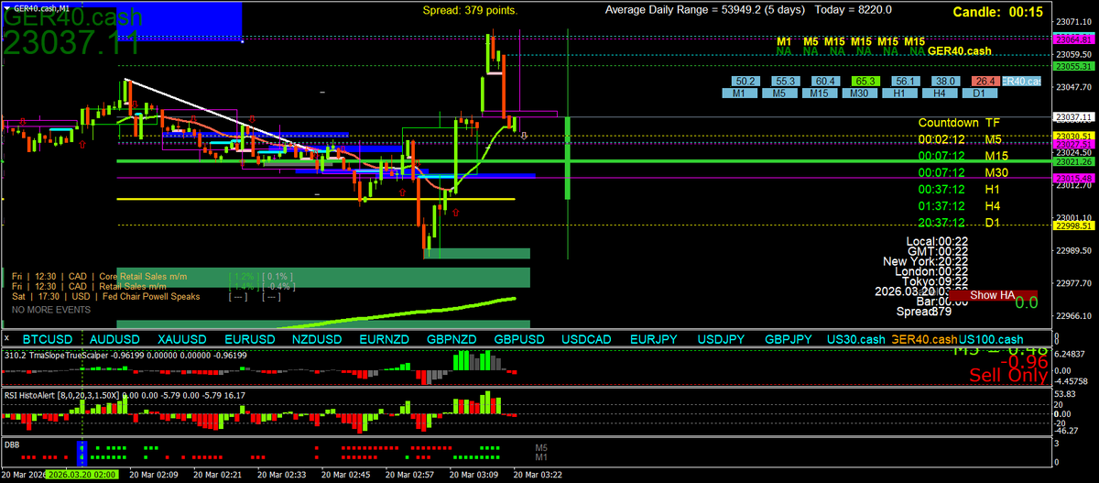This screenshot has width=1099, height=483.
Task: Select NZDUSD in the symbol changer
Action: tap(316, 339)
